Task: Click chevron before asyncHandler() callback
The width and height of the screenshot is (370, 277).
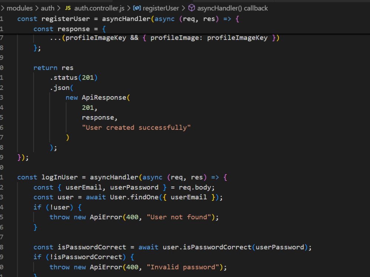Action: tap(184, 8)
